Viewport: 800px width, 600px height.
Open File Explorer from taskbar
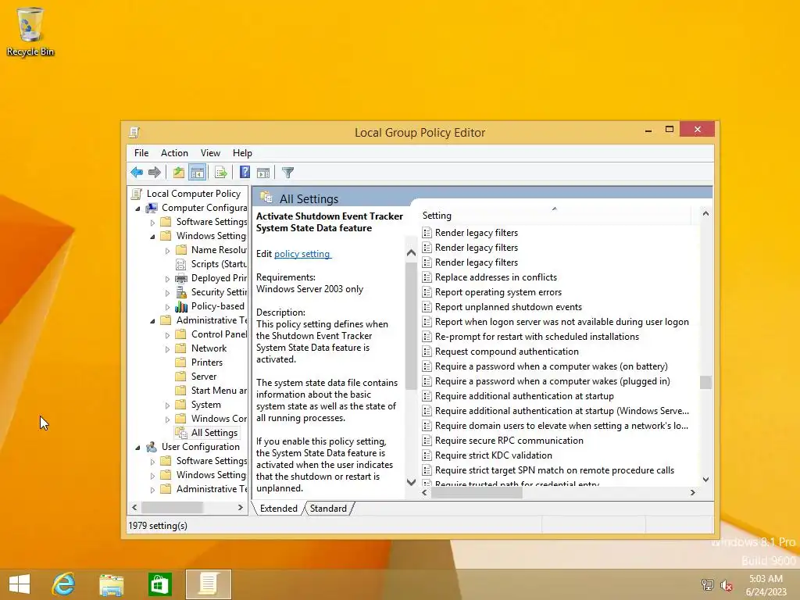[x=111, y=584]
